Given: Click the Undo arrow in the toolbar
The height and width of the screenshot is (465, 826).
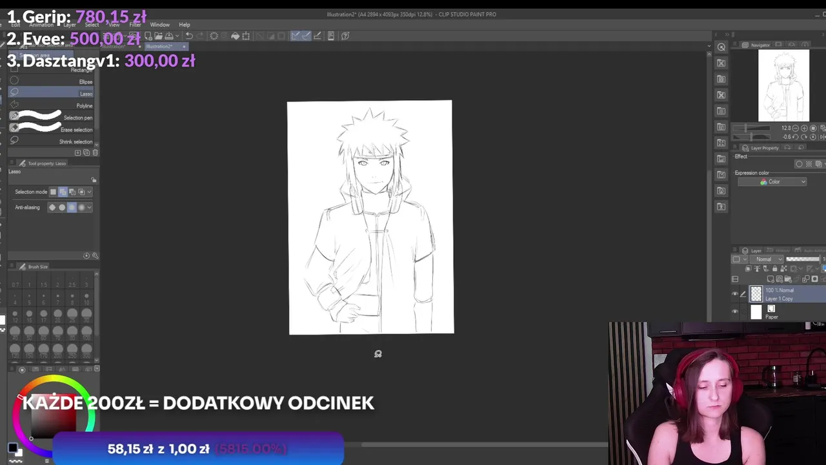Looking at the screenshot, I should click(x=189, y=36).
